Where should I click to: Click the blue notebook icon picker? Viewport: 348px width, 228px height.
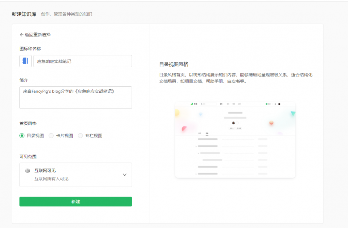pyautogui.click(x=25, y=61)
